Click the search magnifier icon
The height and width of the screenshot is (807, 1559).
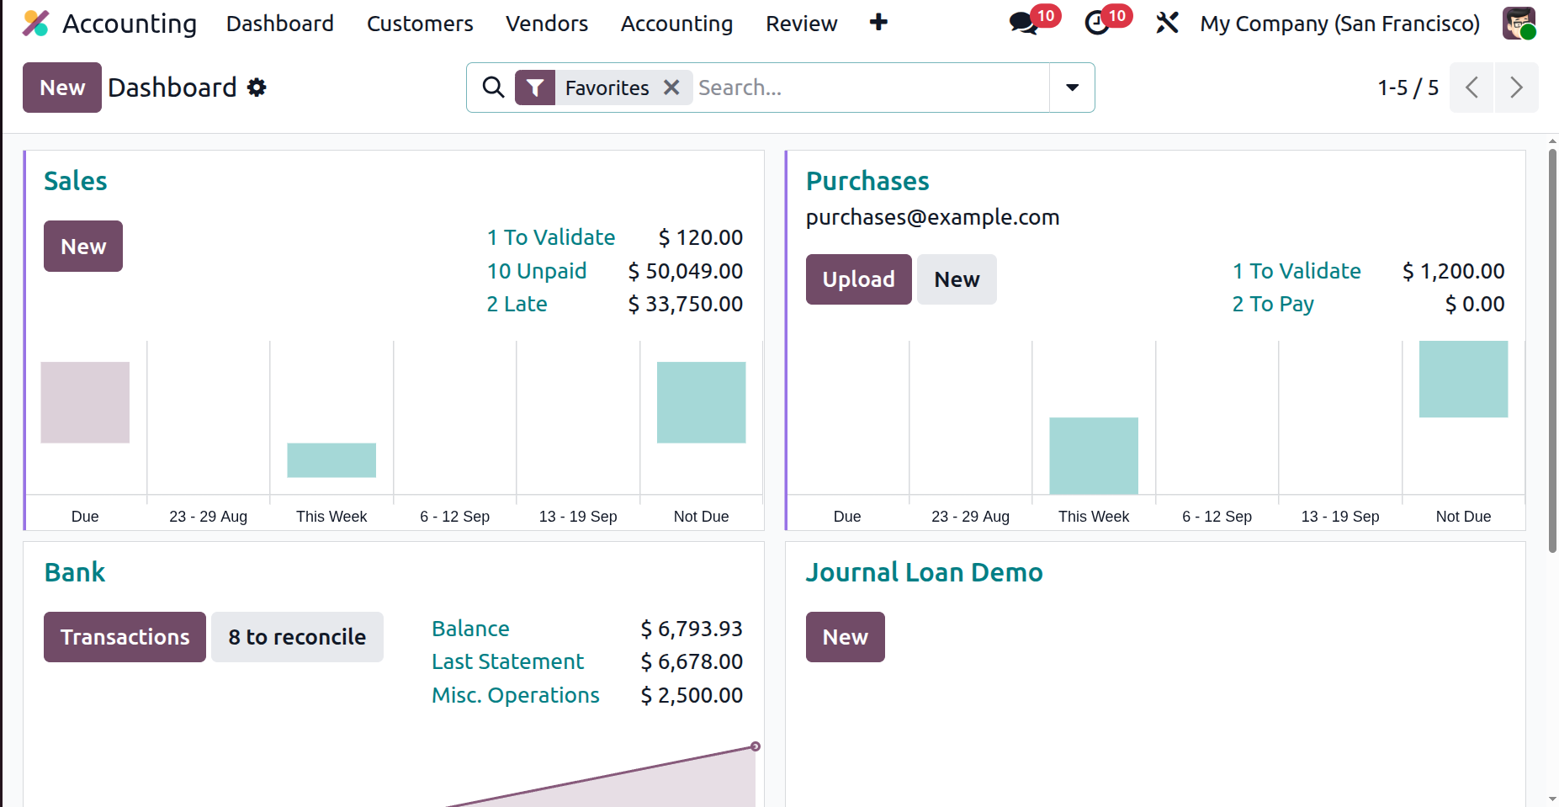click(x=493, y=88)
